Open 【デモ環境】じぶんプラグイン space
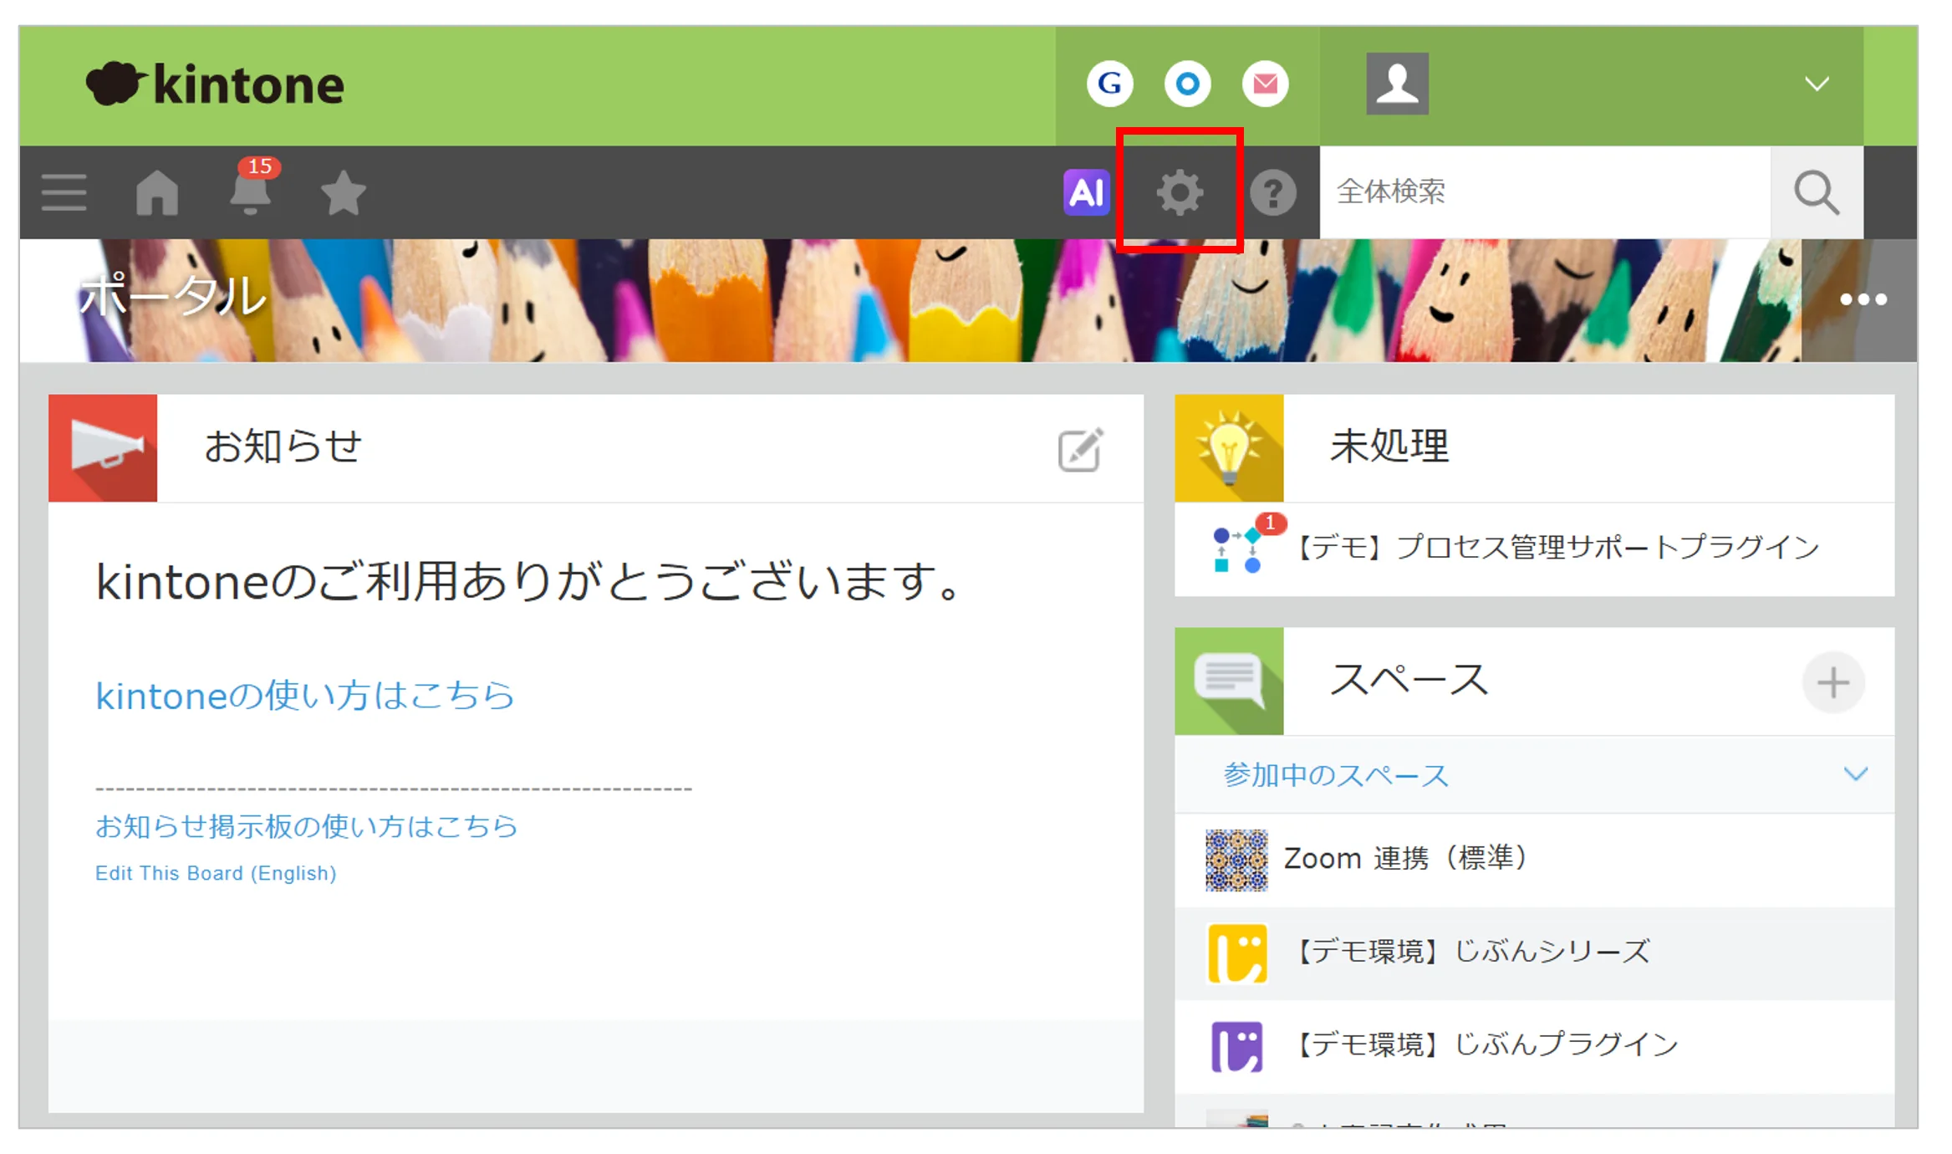 click(x=1534, y=1046)
